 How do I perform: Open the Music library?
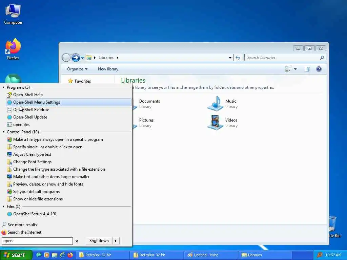tap(222, 104)
